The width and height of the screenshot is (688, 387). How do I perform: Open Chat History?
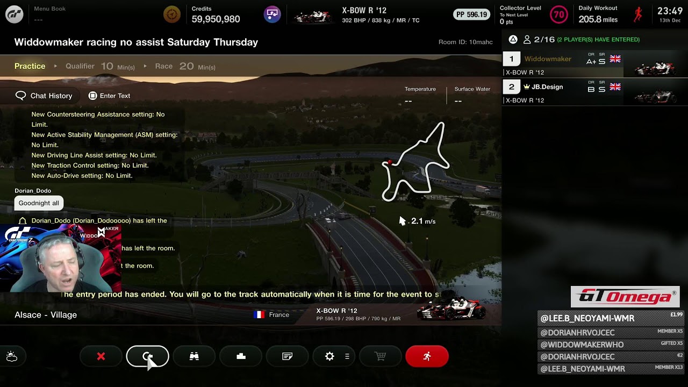(44, 96)
